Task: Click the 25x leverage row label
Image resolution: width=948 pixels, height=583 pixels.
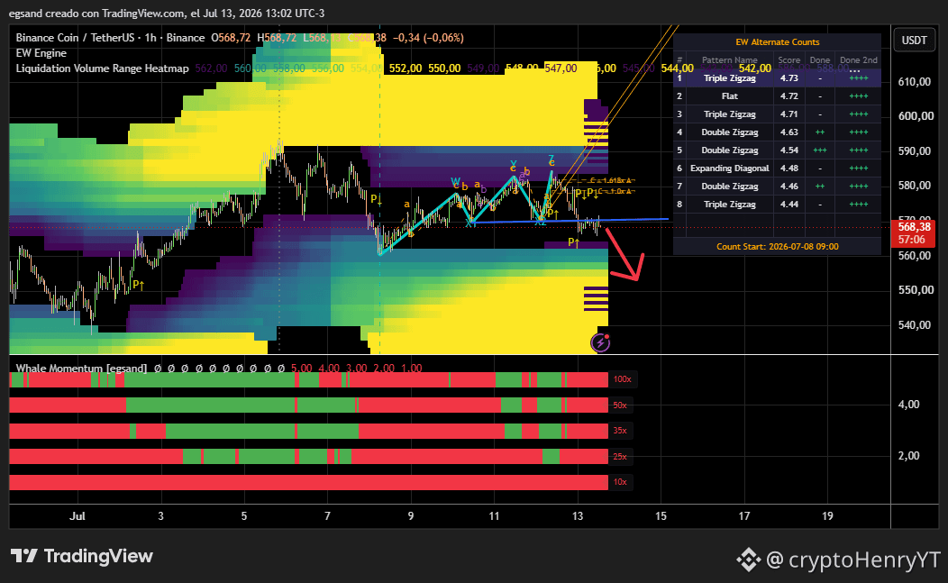Action: pyautogui.click(x=620, y=457)
